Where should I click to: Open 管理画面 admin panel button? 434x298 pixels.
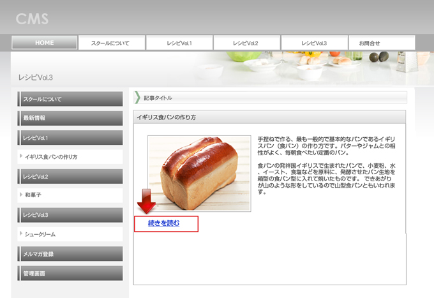coord(70,273)
